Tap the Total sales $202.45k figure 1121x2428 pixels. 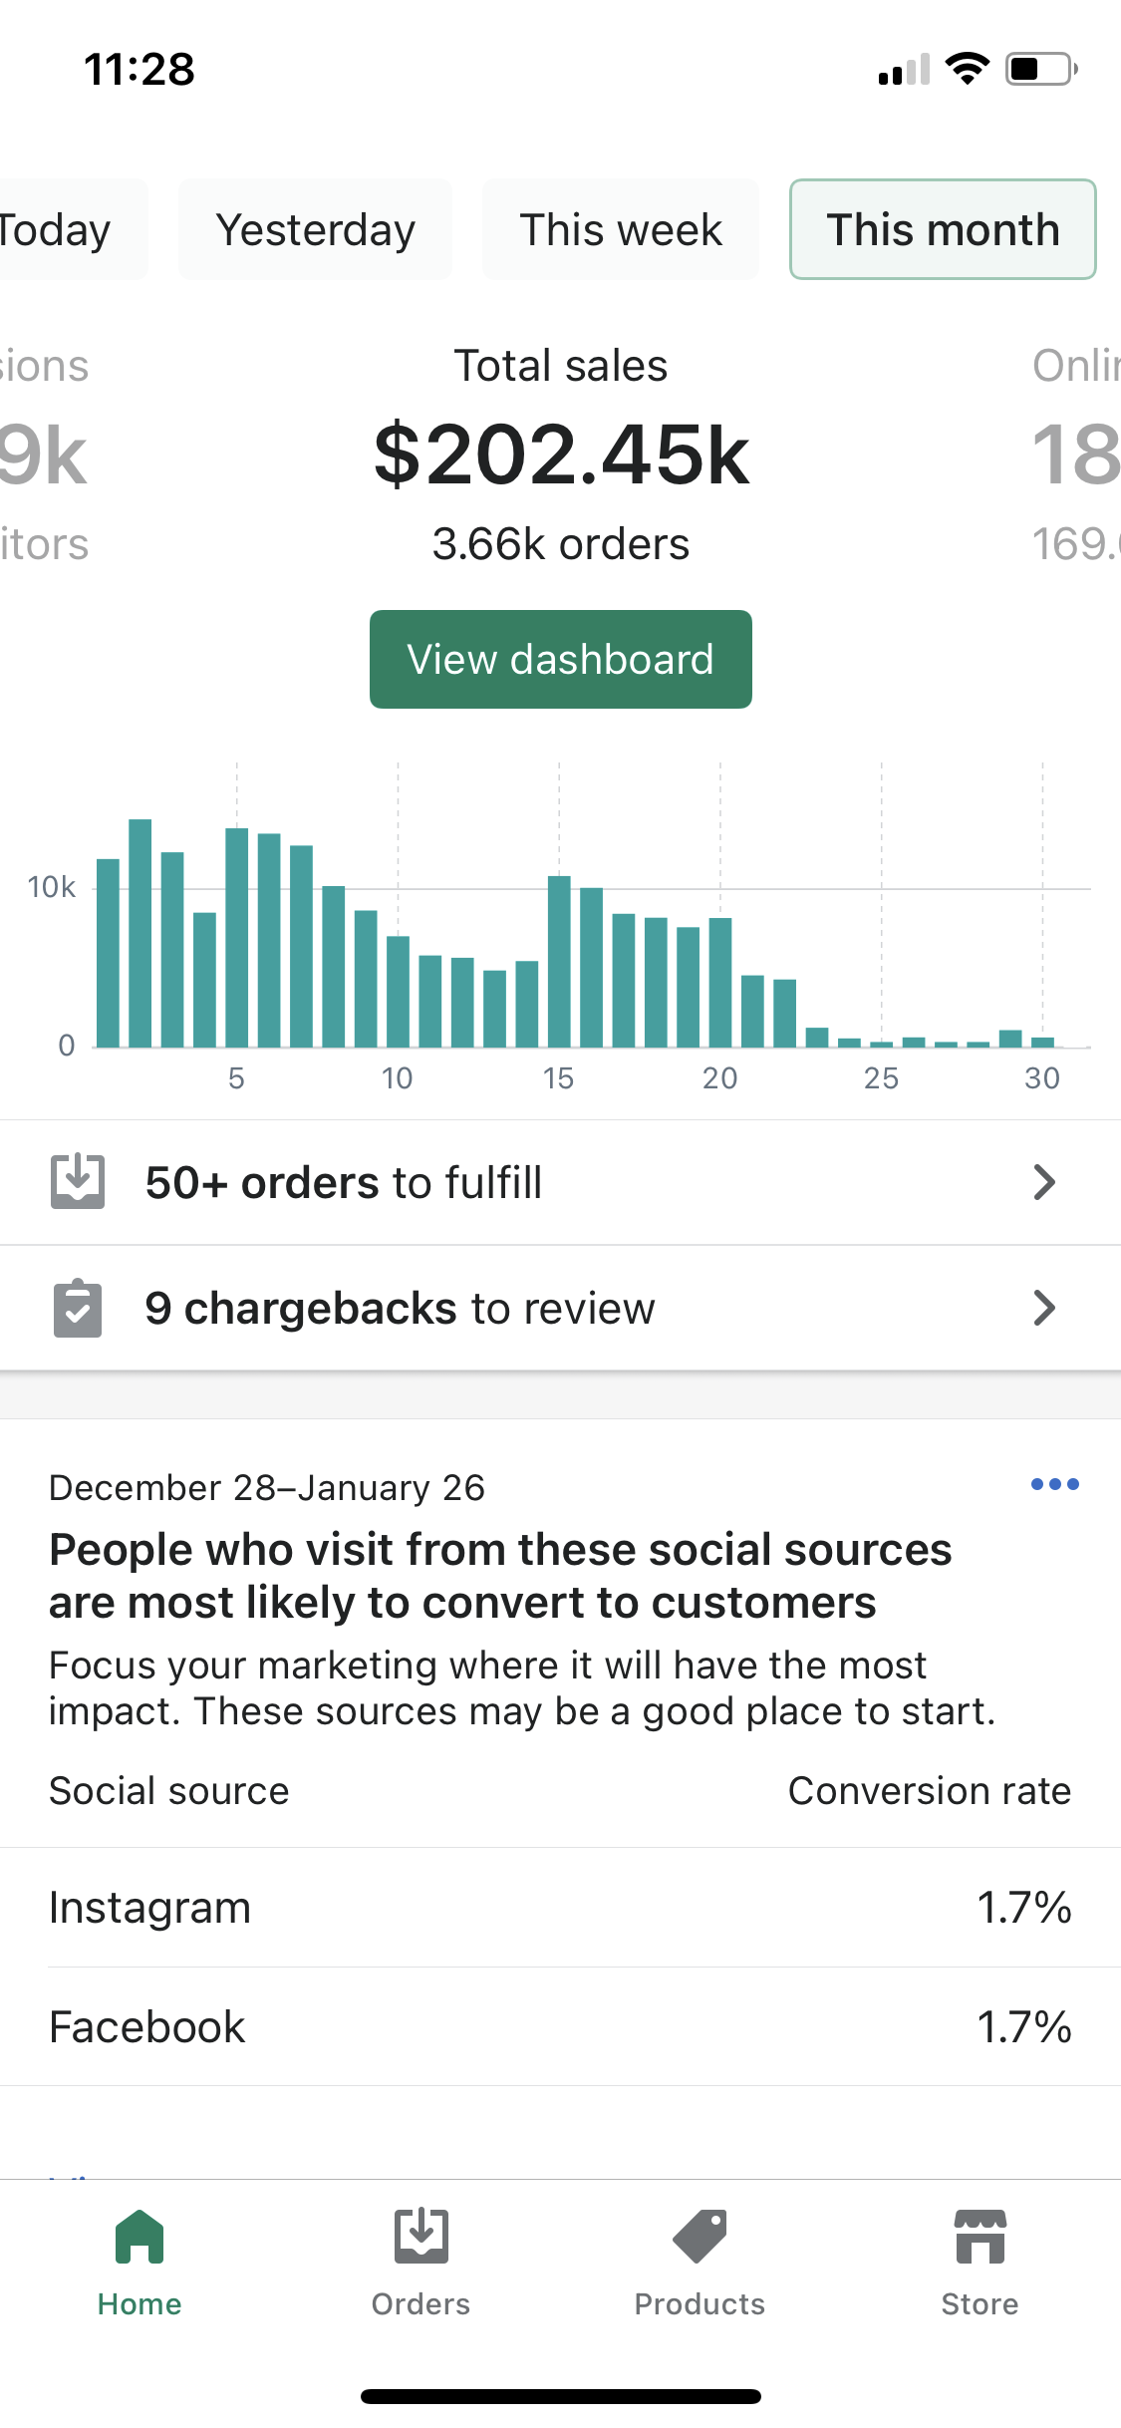click(x=561, y=455)
